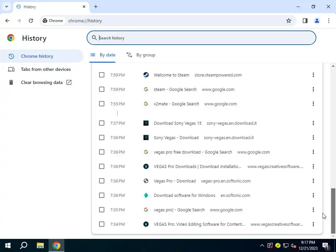This screenshot has height=252, width=336.
Task: Open Download Sony Vegas 15 history link
Action: click(178, 123)
